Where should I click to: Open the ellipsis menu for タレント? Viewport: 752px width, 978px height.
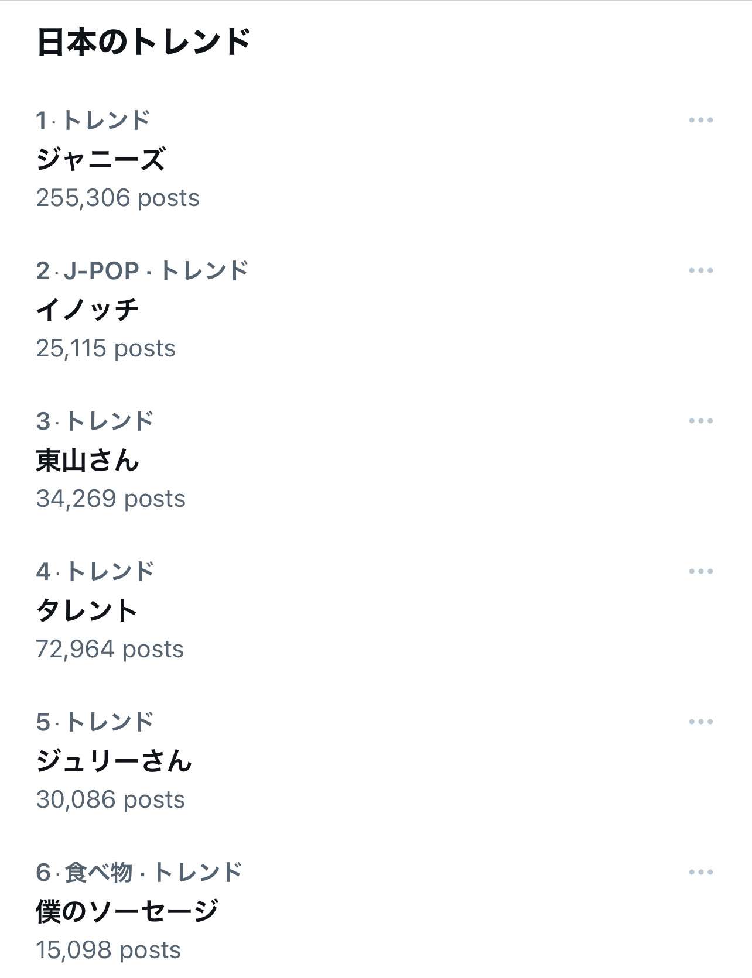700,572
